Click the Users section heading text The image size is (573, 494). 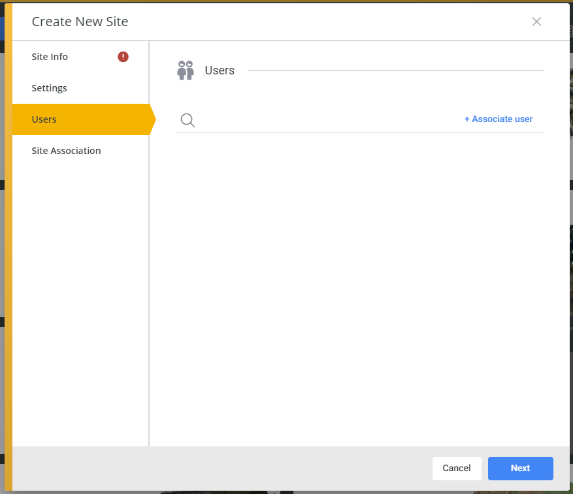click(220, 70)
